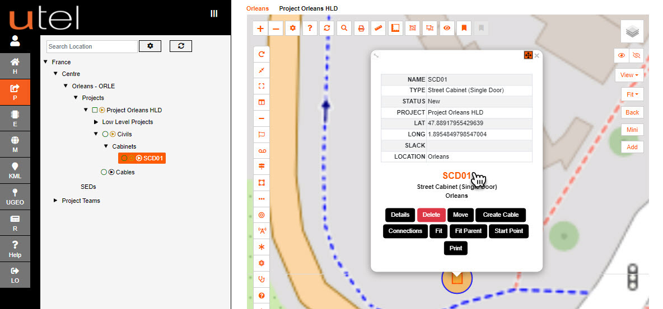Open the question mark help in map toolbar

pos(310,28)
